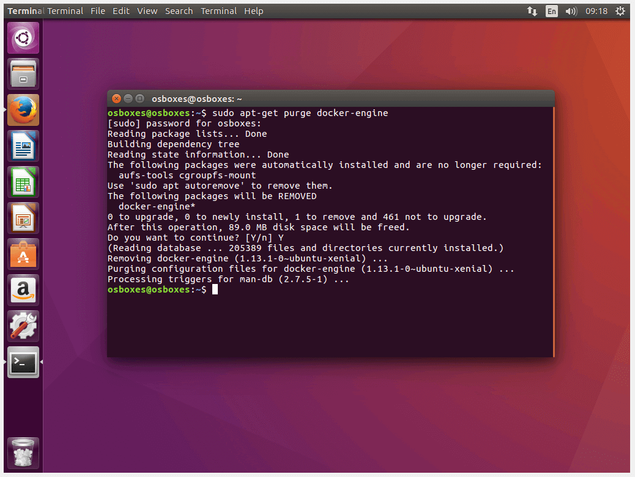Open the Help menu
This screenshot has height=477, width=635.
(253, 11)
